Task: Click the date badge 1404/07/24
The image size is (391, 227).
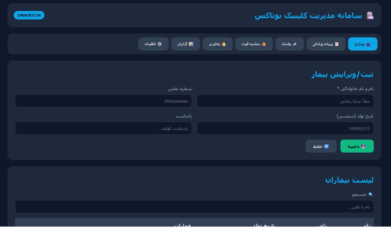Action: point(29,15)
